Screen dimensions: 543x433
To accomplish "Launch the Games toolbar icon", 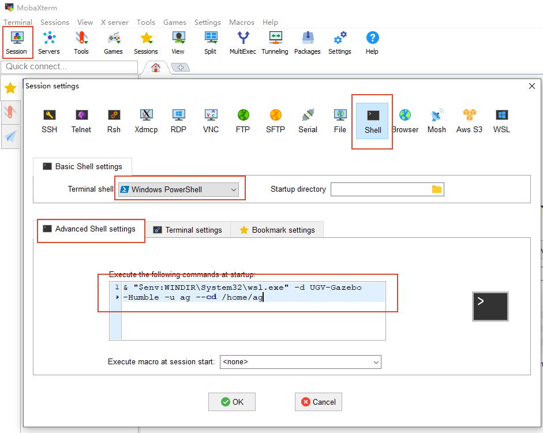I will 113,43.
